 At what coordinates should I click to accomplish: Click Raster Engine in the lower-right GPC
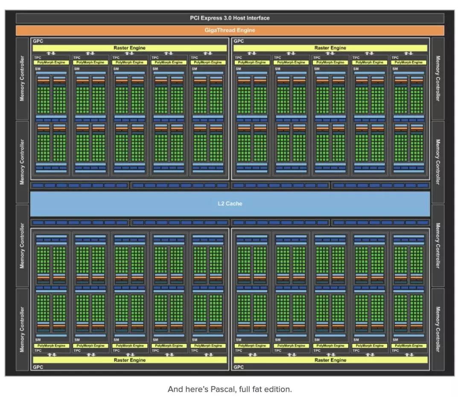pos(330,360)
